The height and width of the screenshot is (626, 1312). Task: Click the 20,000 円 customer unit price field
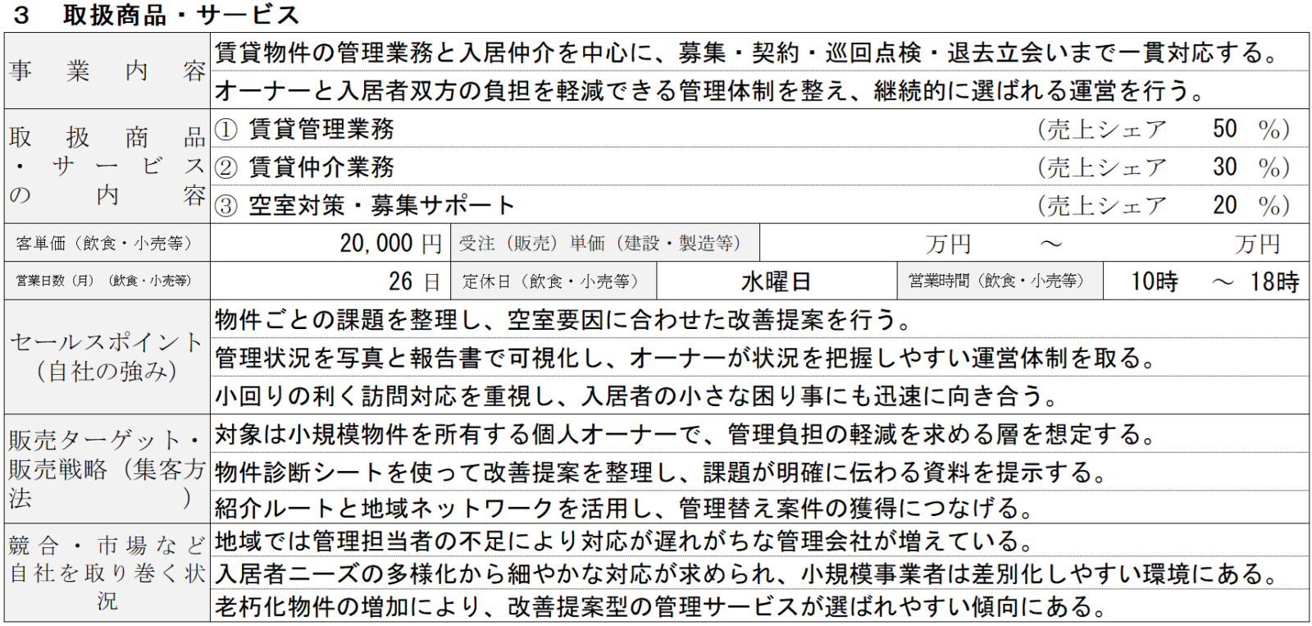pos(390,244)
